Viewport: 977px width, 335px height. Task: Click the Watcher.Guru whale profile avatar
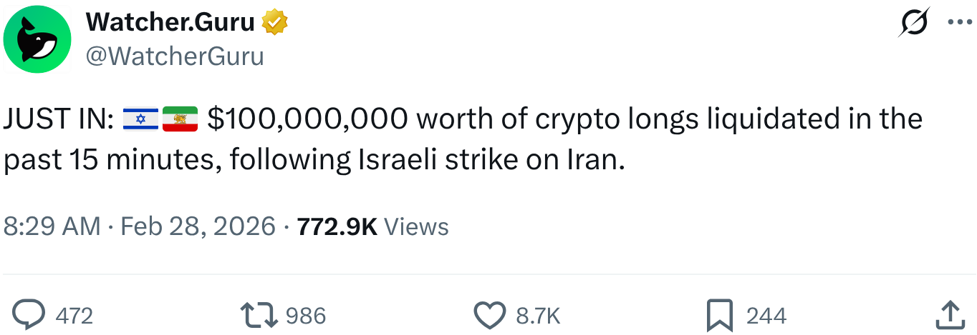[x=37, y=39]
